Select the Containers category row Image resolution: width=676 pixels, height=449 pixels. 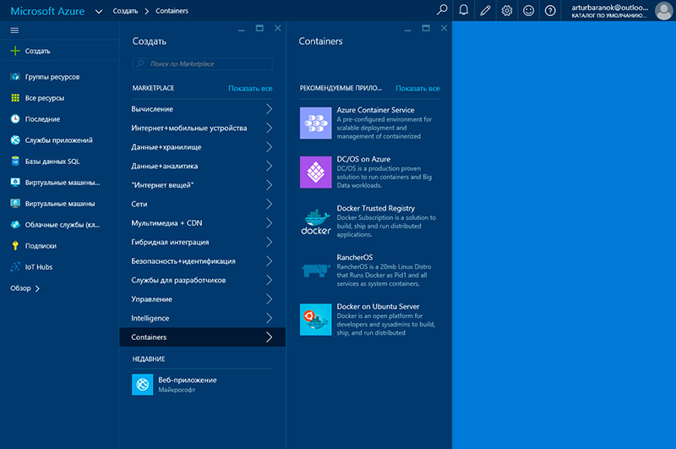202,337
